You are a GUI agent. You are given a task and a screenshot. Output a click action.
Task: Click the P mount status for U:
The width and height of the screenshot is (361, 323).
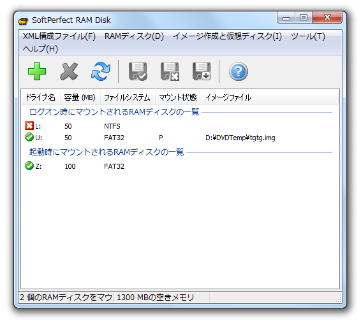point(161,138)
